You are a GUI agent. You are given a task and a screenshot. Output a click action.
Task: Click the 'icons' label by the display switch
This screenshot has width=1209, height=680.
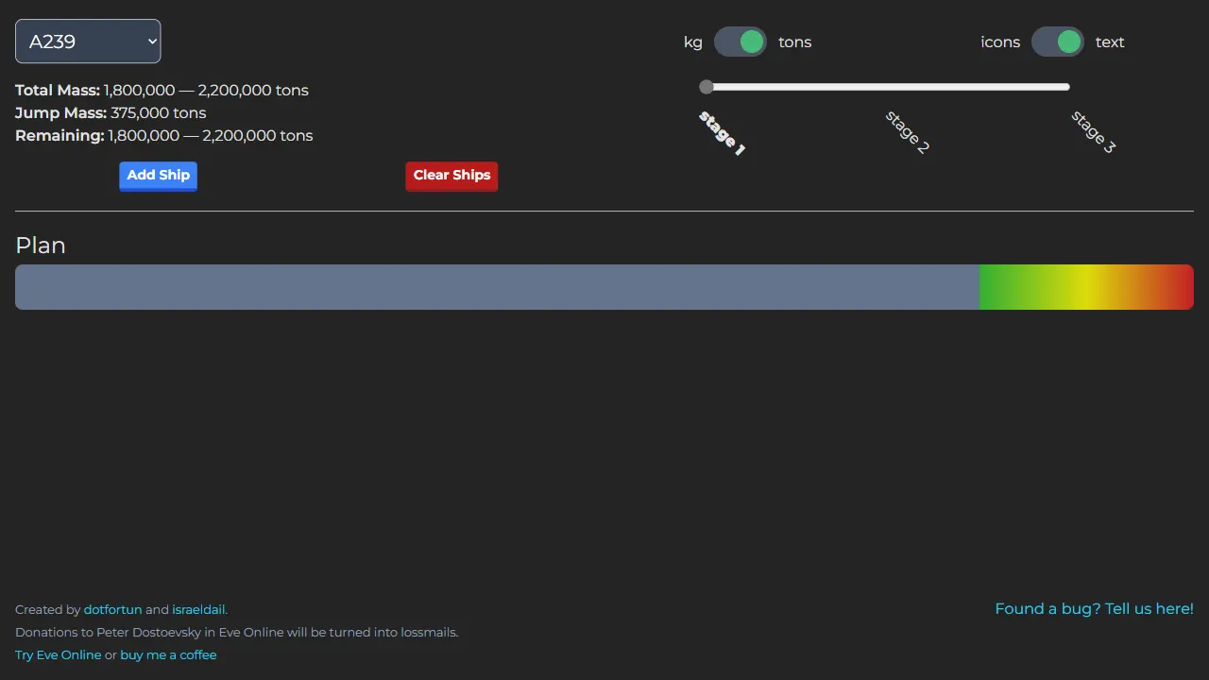coord(1000,42)
